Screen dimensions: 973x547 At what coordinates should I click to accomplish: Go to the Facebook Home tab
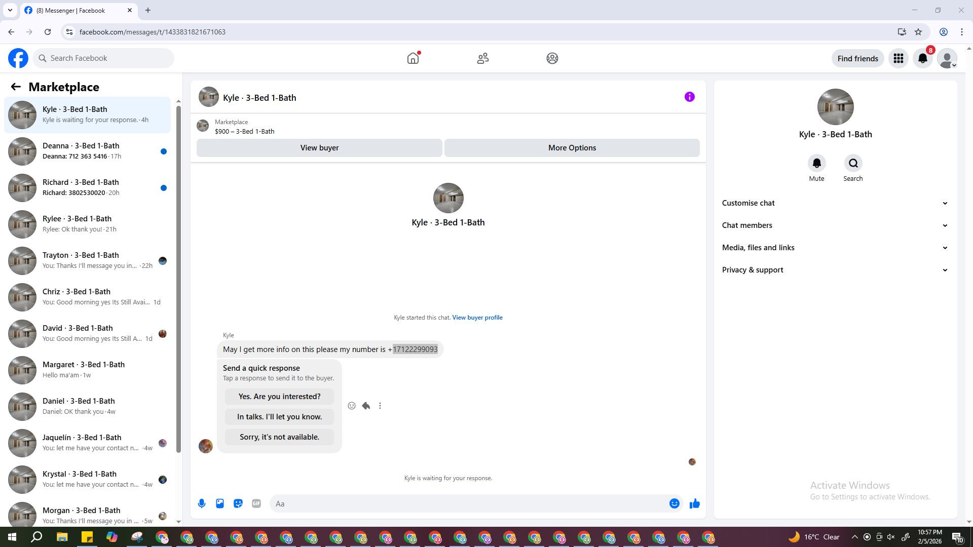pos(413,58)
